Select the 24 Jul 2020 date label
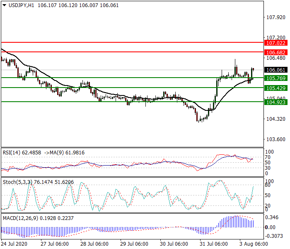 click(x=14, y=244)
